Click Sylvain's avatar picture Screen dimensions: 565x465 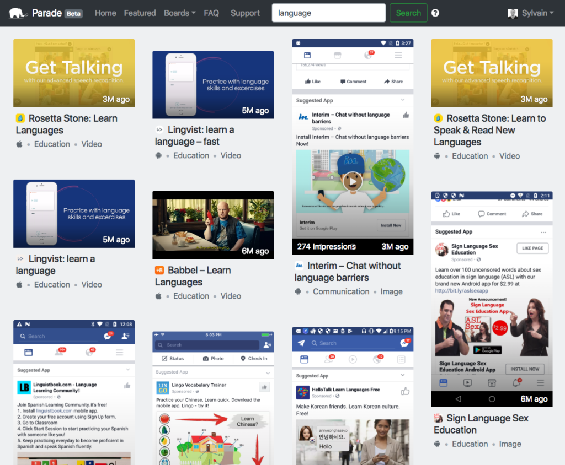[x=514, y=13]
